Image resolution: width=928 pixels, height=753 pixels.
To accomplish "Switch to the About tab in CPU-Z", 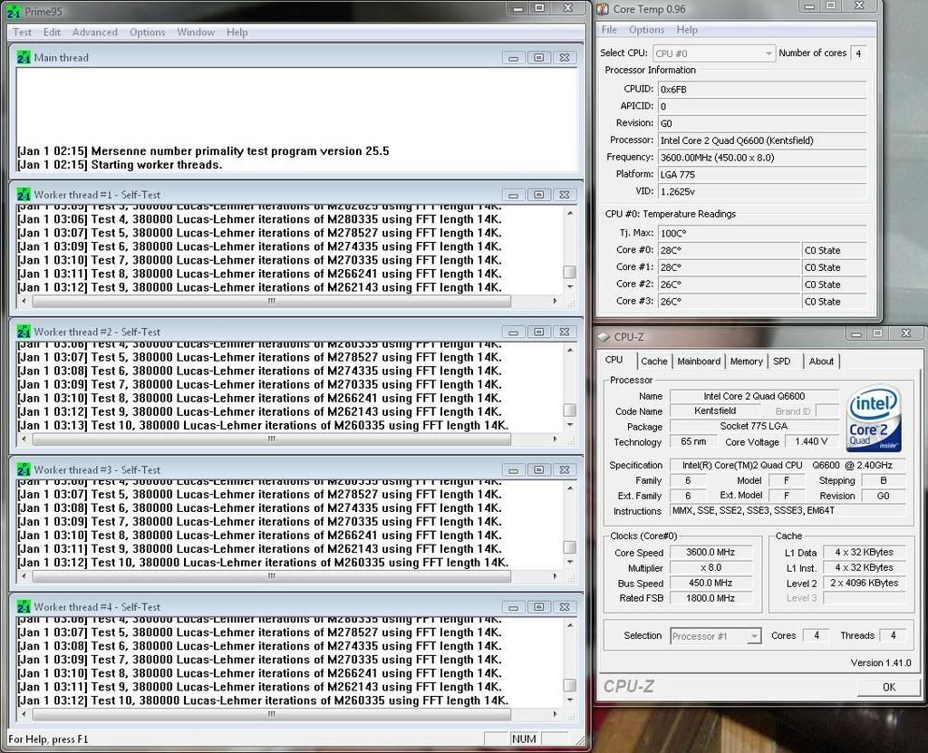I will pyautogui.click(x=821, y=362).
